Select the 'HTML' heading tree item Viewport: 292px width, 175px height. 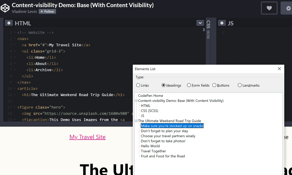(x=146, y=106)
